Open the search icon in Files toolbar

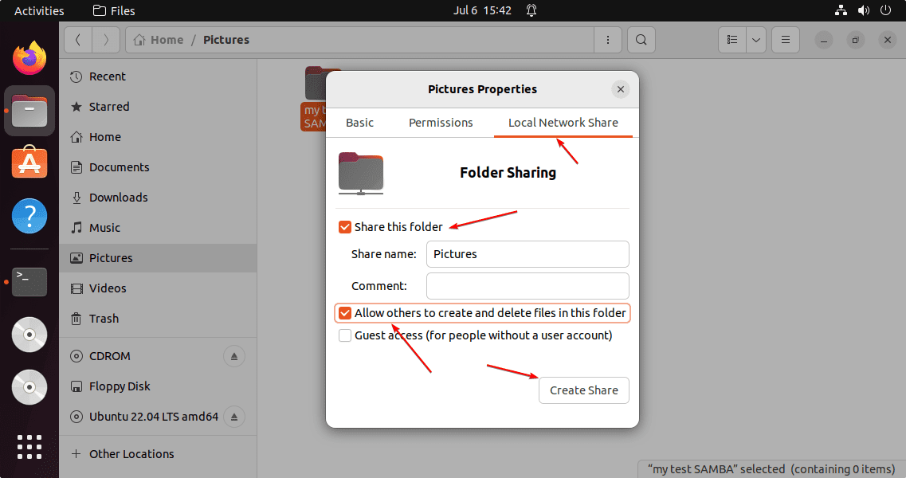[x=641, y=40]
